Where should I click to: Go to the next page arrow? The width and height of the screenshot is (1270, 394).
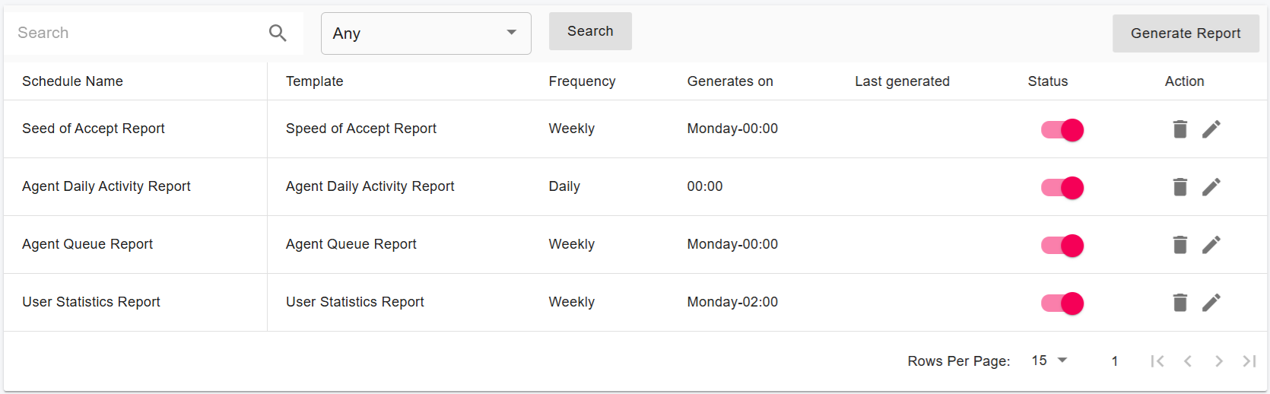pyautogui.click(x=1218, y=361)
